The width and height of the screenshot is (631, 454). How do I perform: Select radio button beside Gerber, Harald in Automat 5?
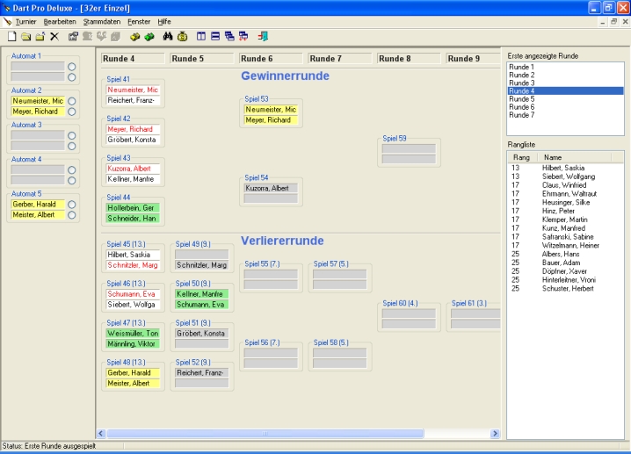pos(72,205)
